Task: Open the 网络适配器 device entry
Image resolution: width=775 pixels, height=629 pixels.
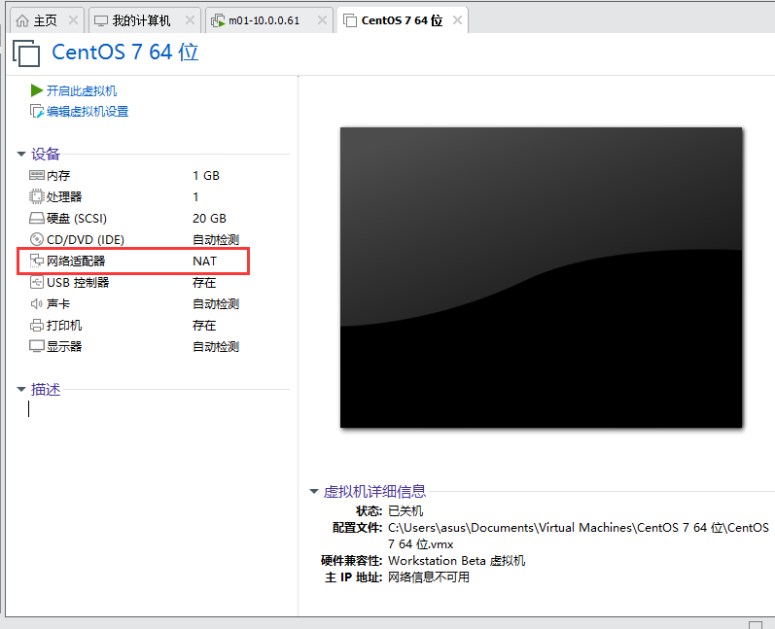Action: pos(76,261)
